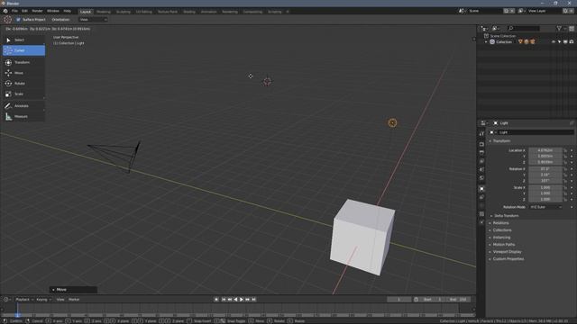The image size is (577, 324).
Task: Toggle the auto keying record button
Action: point(216,300)
